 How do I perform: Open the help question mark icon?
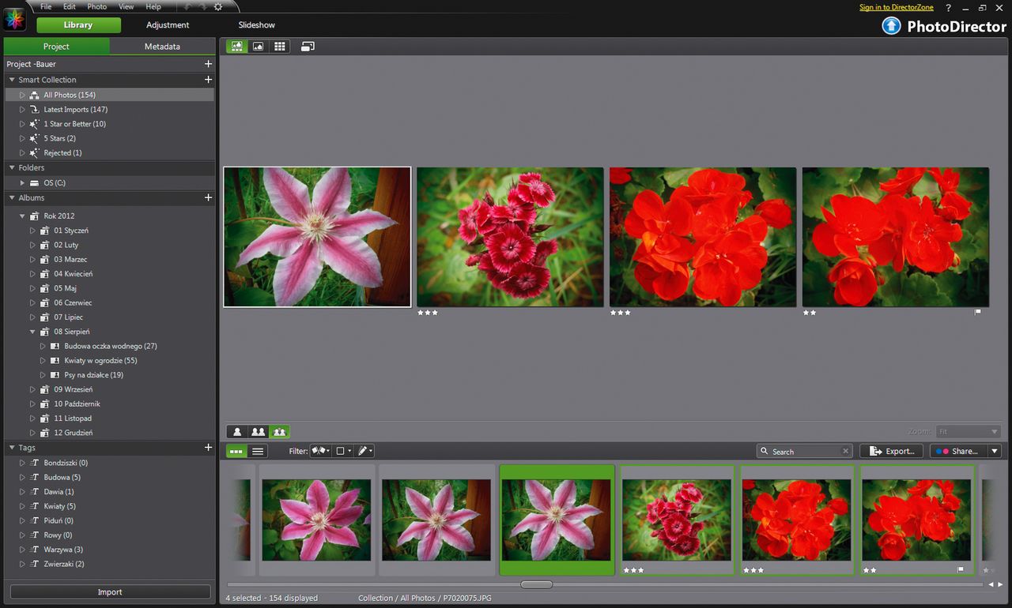pos(949,7)
